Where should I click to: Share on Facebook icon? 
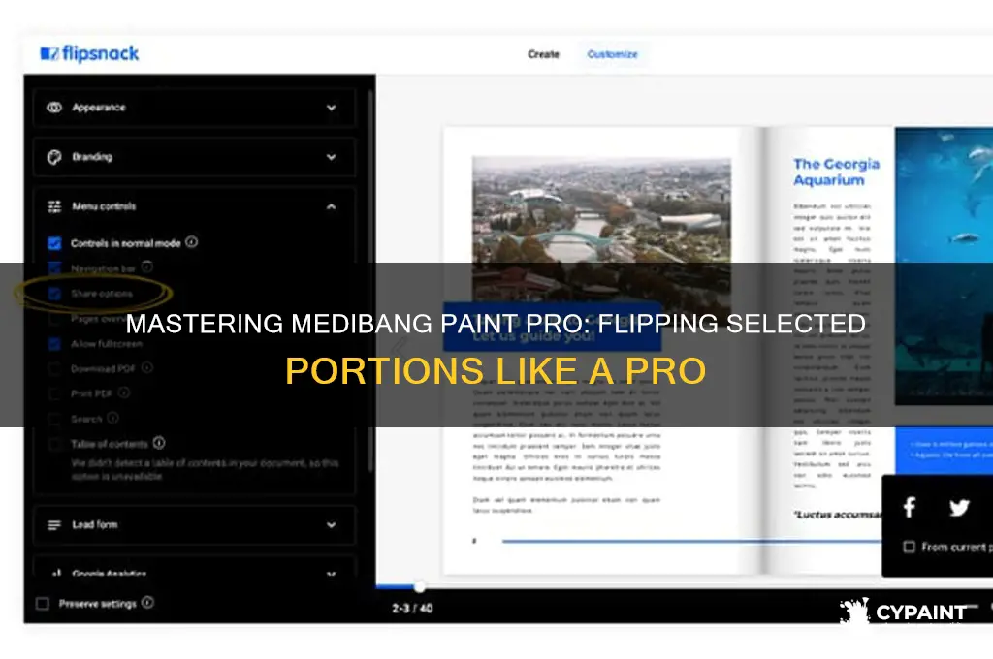click(910, 507)
